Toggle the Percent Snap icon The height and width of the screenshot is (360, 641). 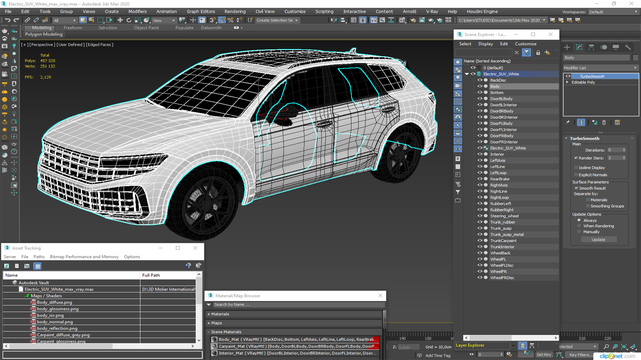tap(230, 20)
